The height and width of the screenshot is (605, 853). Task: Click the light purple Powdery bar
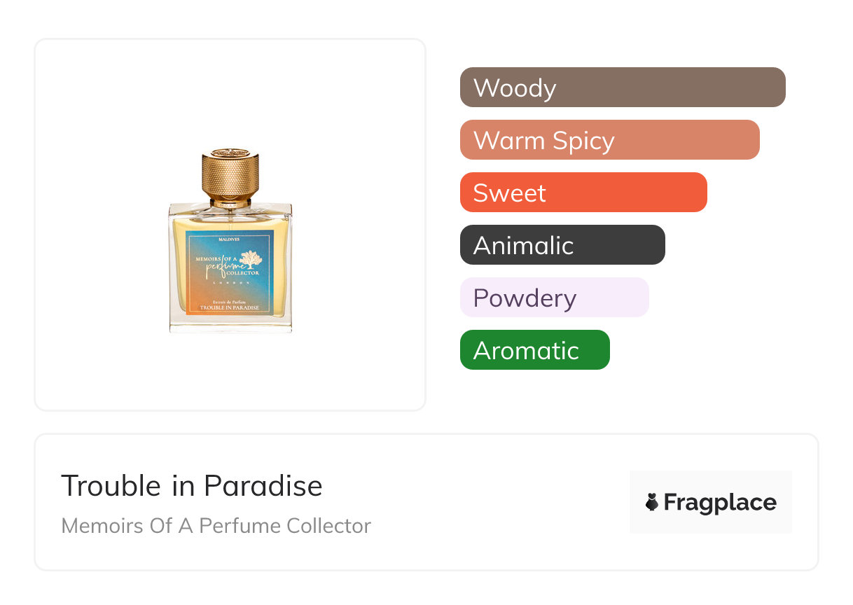[x=554, y=298]
